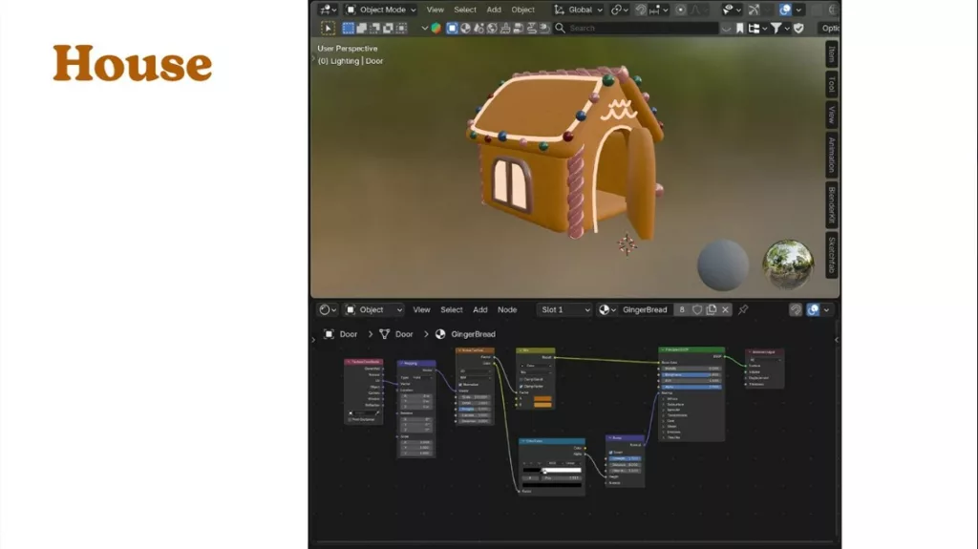This screenshot has height=549, width=978.
Task: Open the viewport Select menu
Action: tap(465, 10)
